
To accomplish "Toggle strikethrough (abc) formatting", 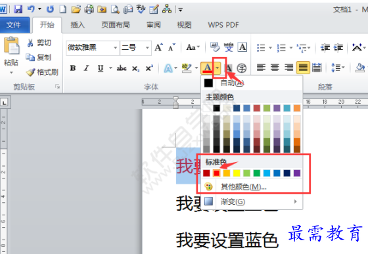I will tap(122, 68).
